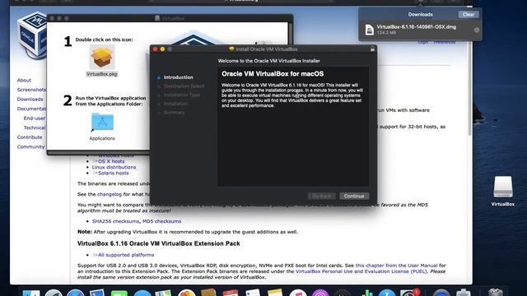Open the MD5 checksums link

(161, 221)
